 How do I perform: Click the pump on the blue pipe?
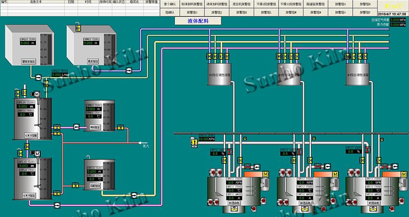(x=129, y=70)
